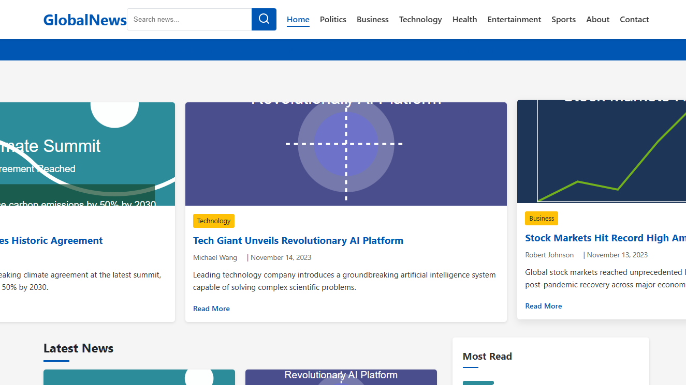This screenshot has height=385, width=686.
Task: Open Stock Markets Hit Record High headline
Action: click(605, 238)
